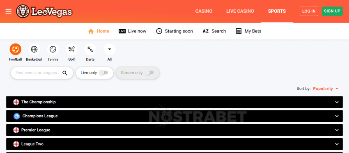This screenshot has height=153, width=349.
Task: Click the Stream only label text
Action: (x=131, y=73)
